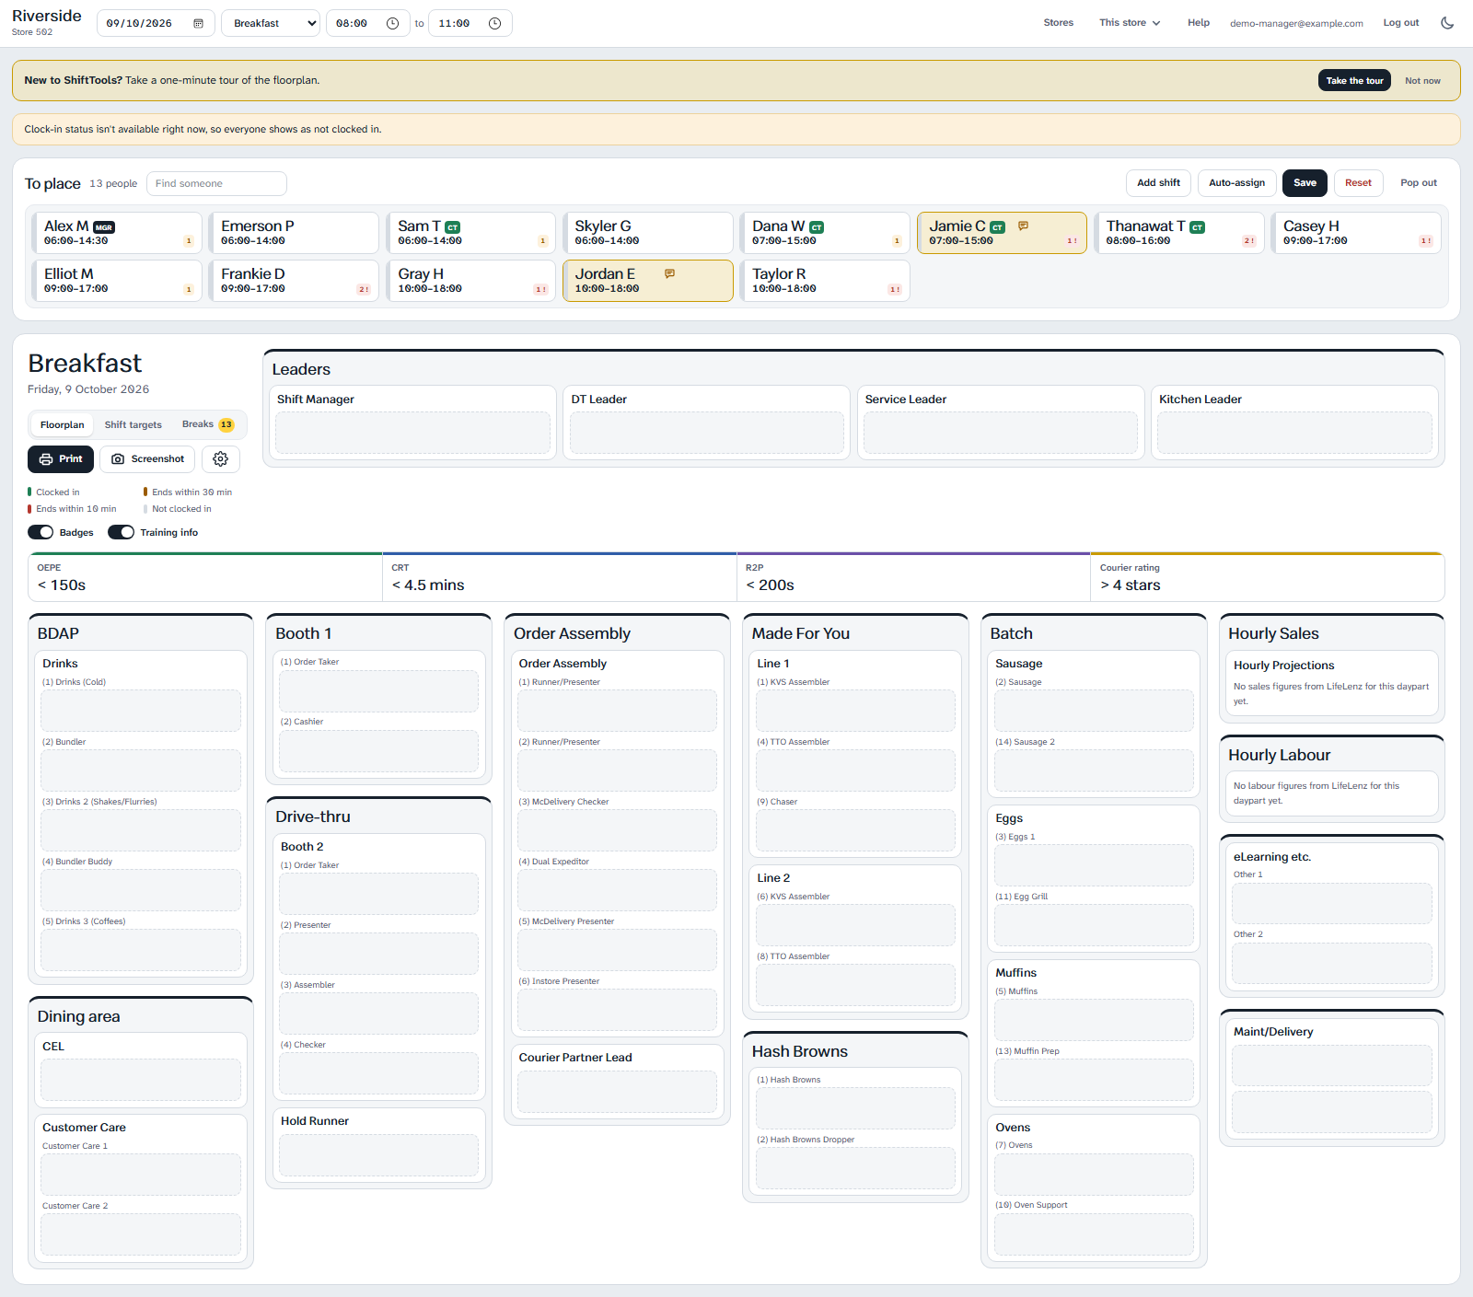Open the Breakfast daypart dropdown
The height and width of the screenshot is (1297, 1473).
(x=271, y=23)
